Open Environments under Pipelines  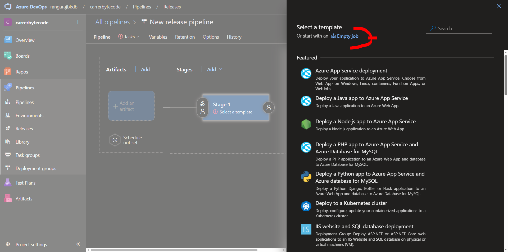pyautogui.click(x=29, y=115)
